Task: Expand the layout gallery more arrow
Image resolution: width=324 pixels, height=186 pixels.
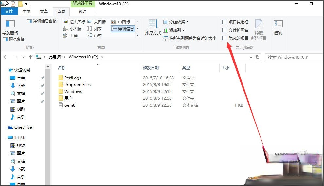Action: tap(137, 35)
